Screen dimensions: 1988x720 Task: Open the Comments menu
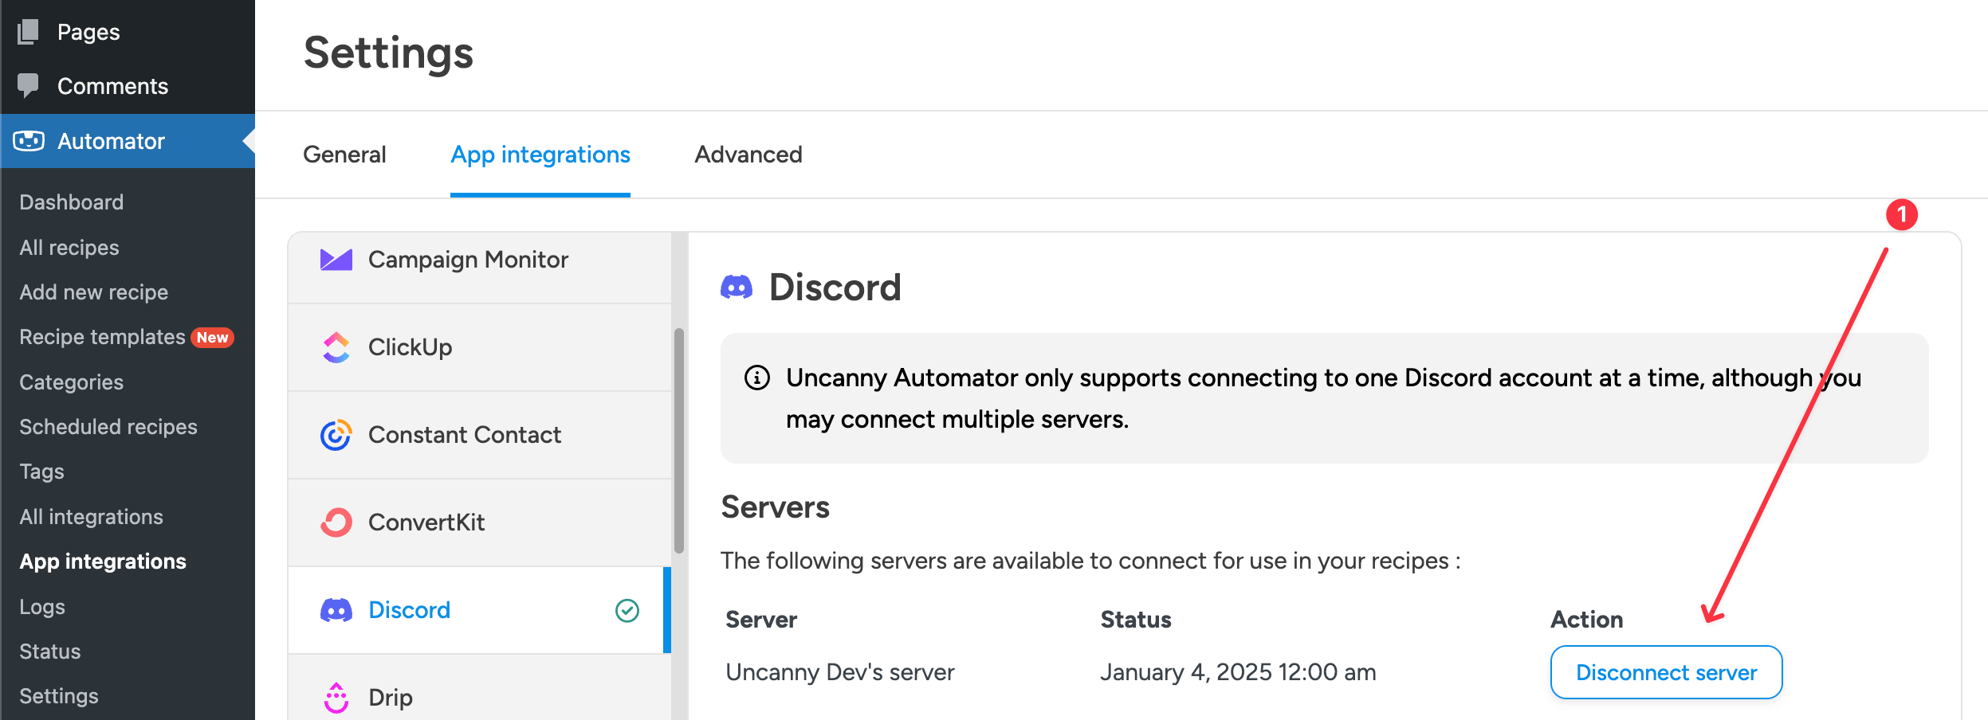(x=128, y=86)
